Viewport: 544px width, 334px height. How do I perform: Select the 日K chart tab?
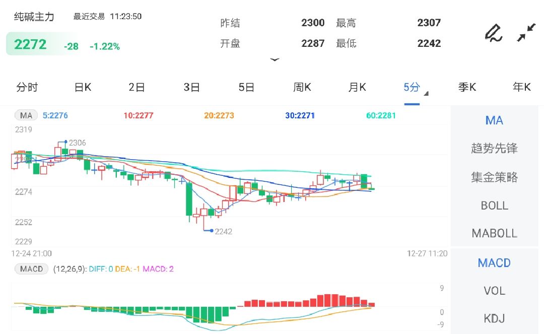[83, 87]
